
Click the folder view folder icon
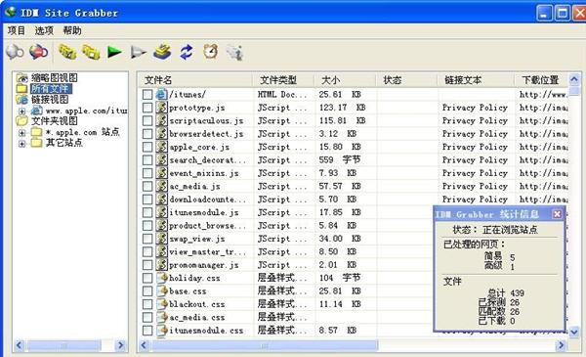[x=22, y=121]
